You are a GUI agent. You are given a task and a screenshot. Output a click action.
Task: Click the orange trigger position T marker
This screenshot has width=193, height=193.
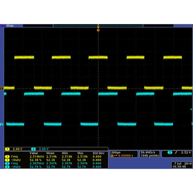point(98,29)
